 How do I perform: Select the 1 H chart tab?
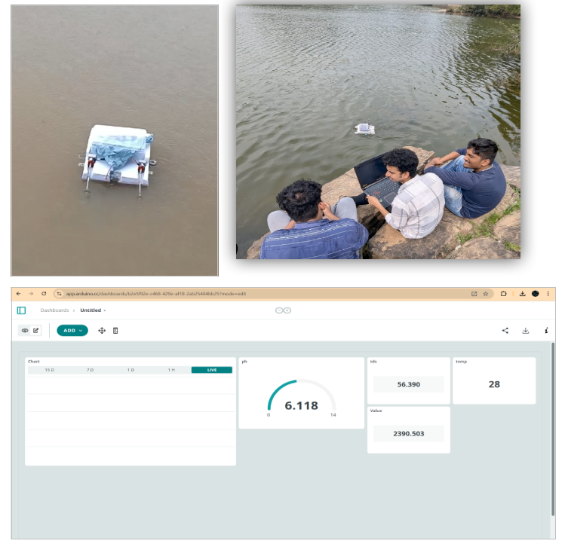[x=171, y=370]
